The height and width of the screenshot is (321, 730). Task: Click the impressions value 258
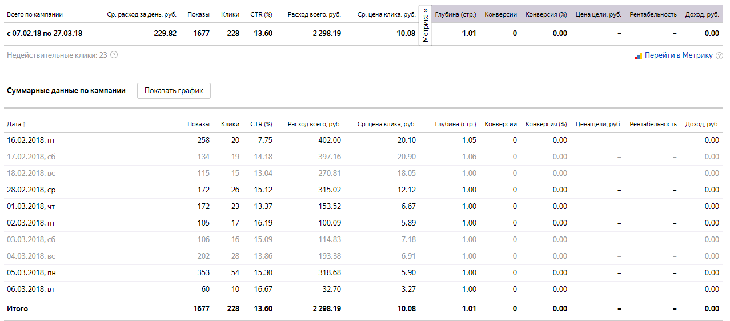(x=203, y=140)
